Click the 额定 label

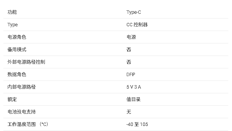12,99
